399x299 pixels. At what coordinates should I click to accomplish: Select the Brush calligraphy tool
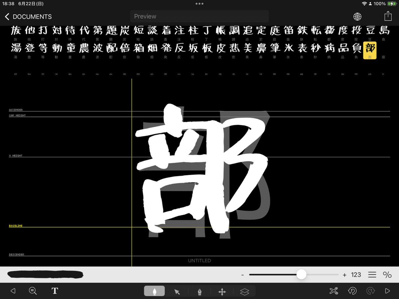[154, 291]
